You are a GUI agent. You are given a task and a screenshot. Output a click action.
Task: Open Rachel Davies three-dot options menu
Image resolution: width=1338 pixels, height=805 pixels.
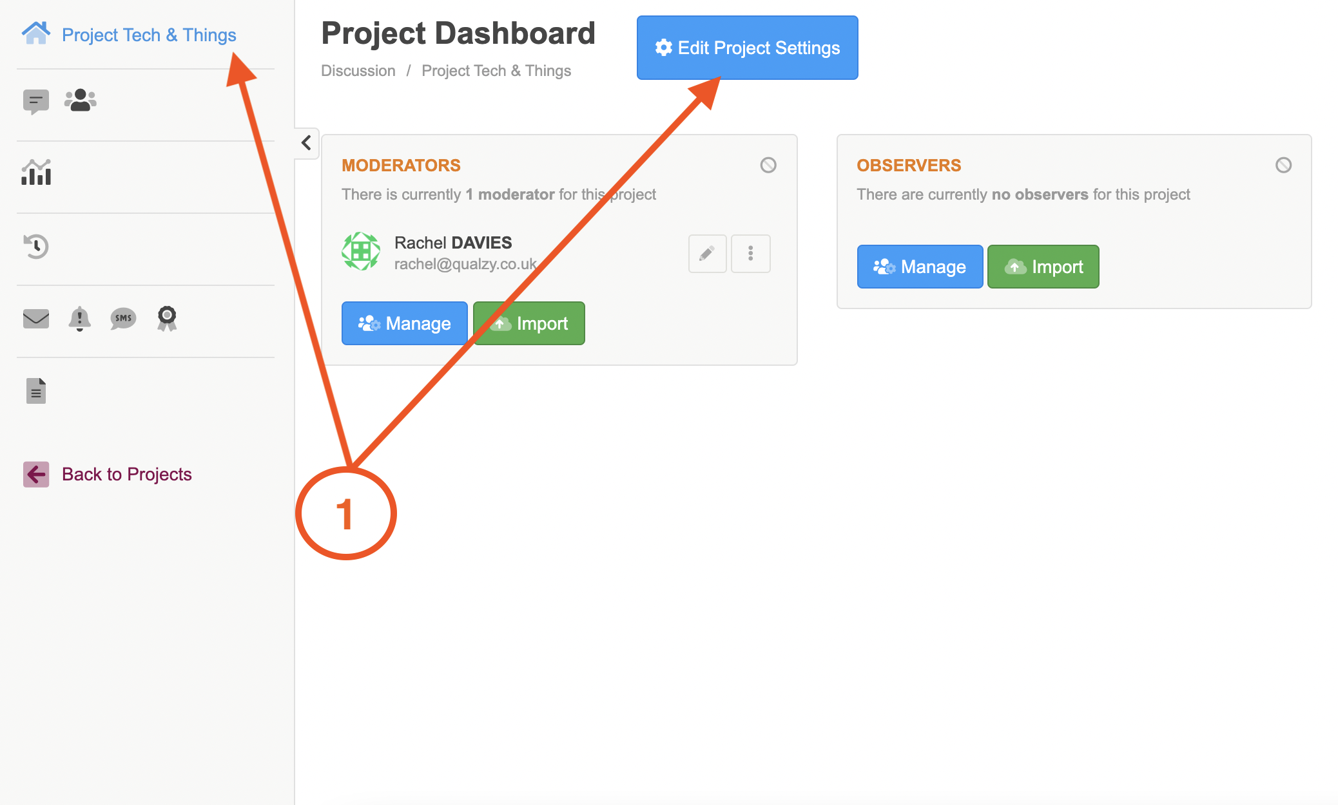[x=751, y=254]
